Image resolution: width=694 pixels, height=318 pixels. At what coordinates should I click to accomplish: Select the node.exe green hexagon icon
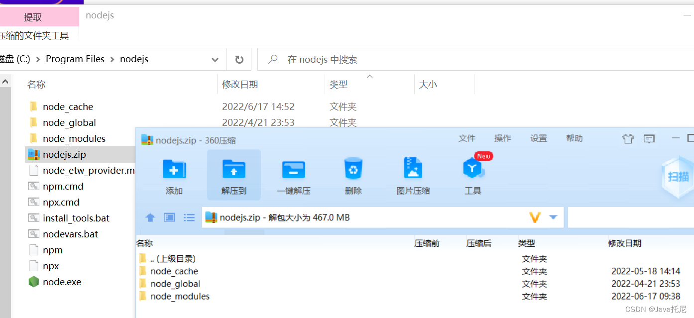[33, 282]
